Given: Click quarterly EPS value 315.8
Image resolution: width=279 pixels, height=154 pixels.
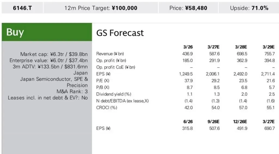Looking at the screenshot, I should 187,128.
